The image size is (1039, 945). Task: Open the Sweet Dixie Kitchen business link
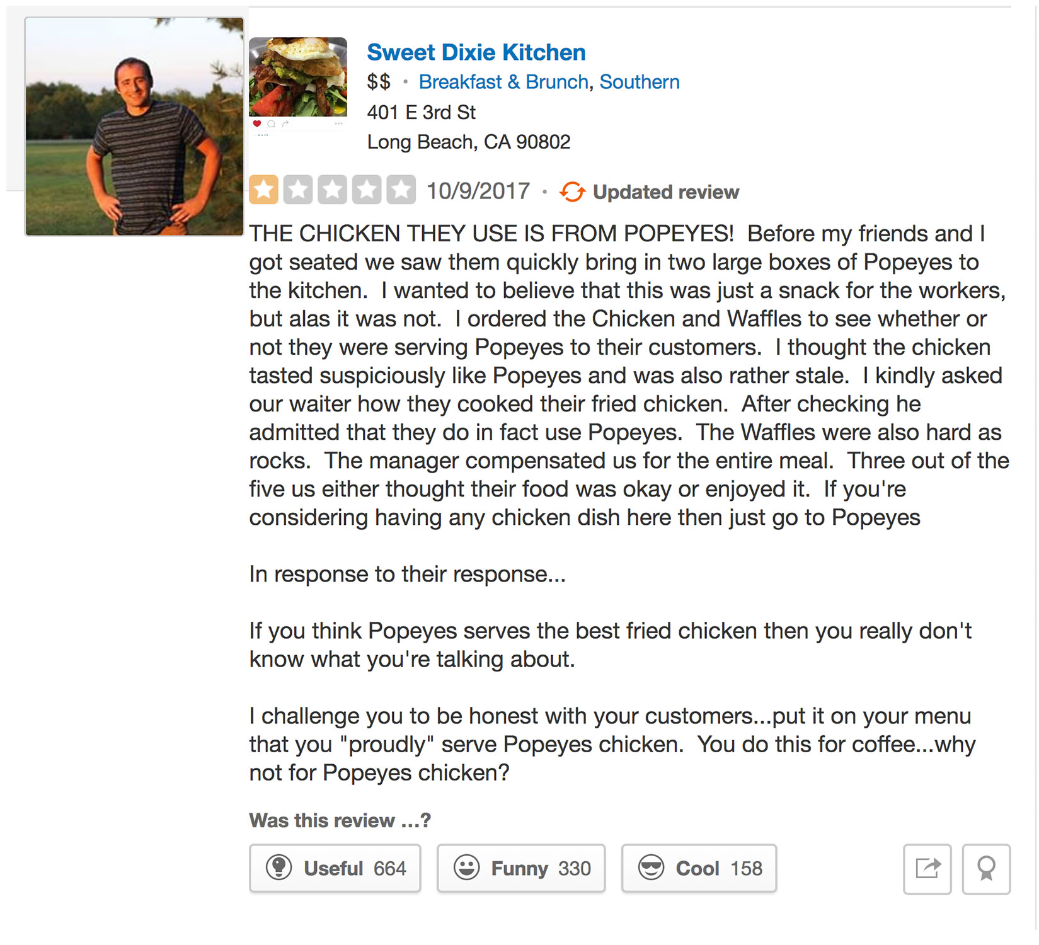click(476, 52)
